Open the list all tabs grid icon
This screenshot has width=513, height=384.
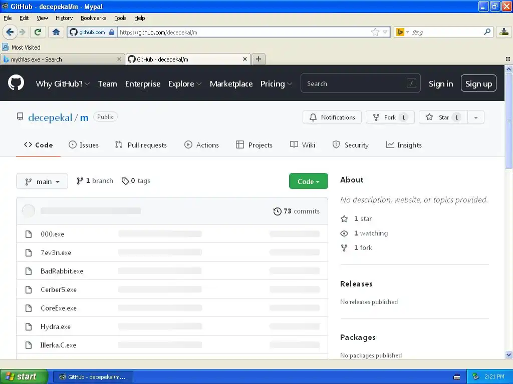(x=508, y=59)
